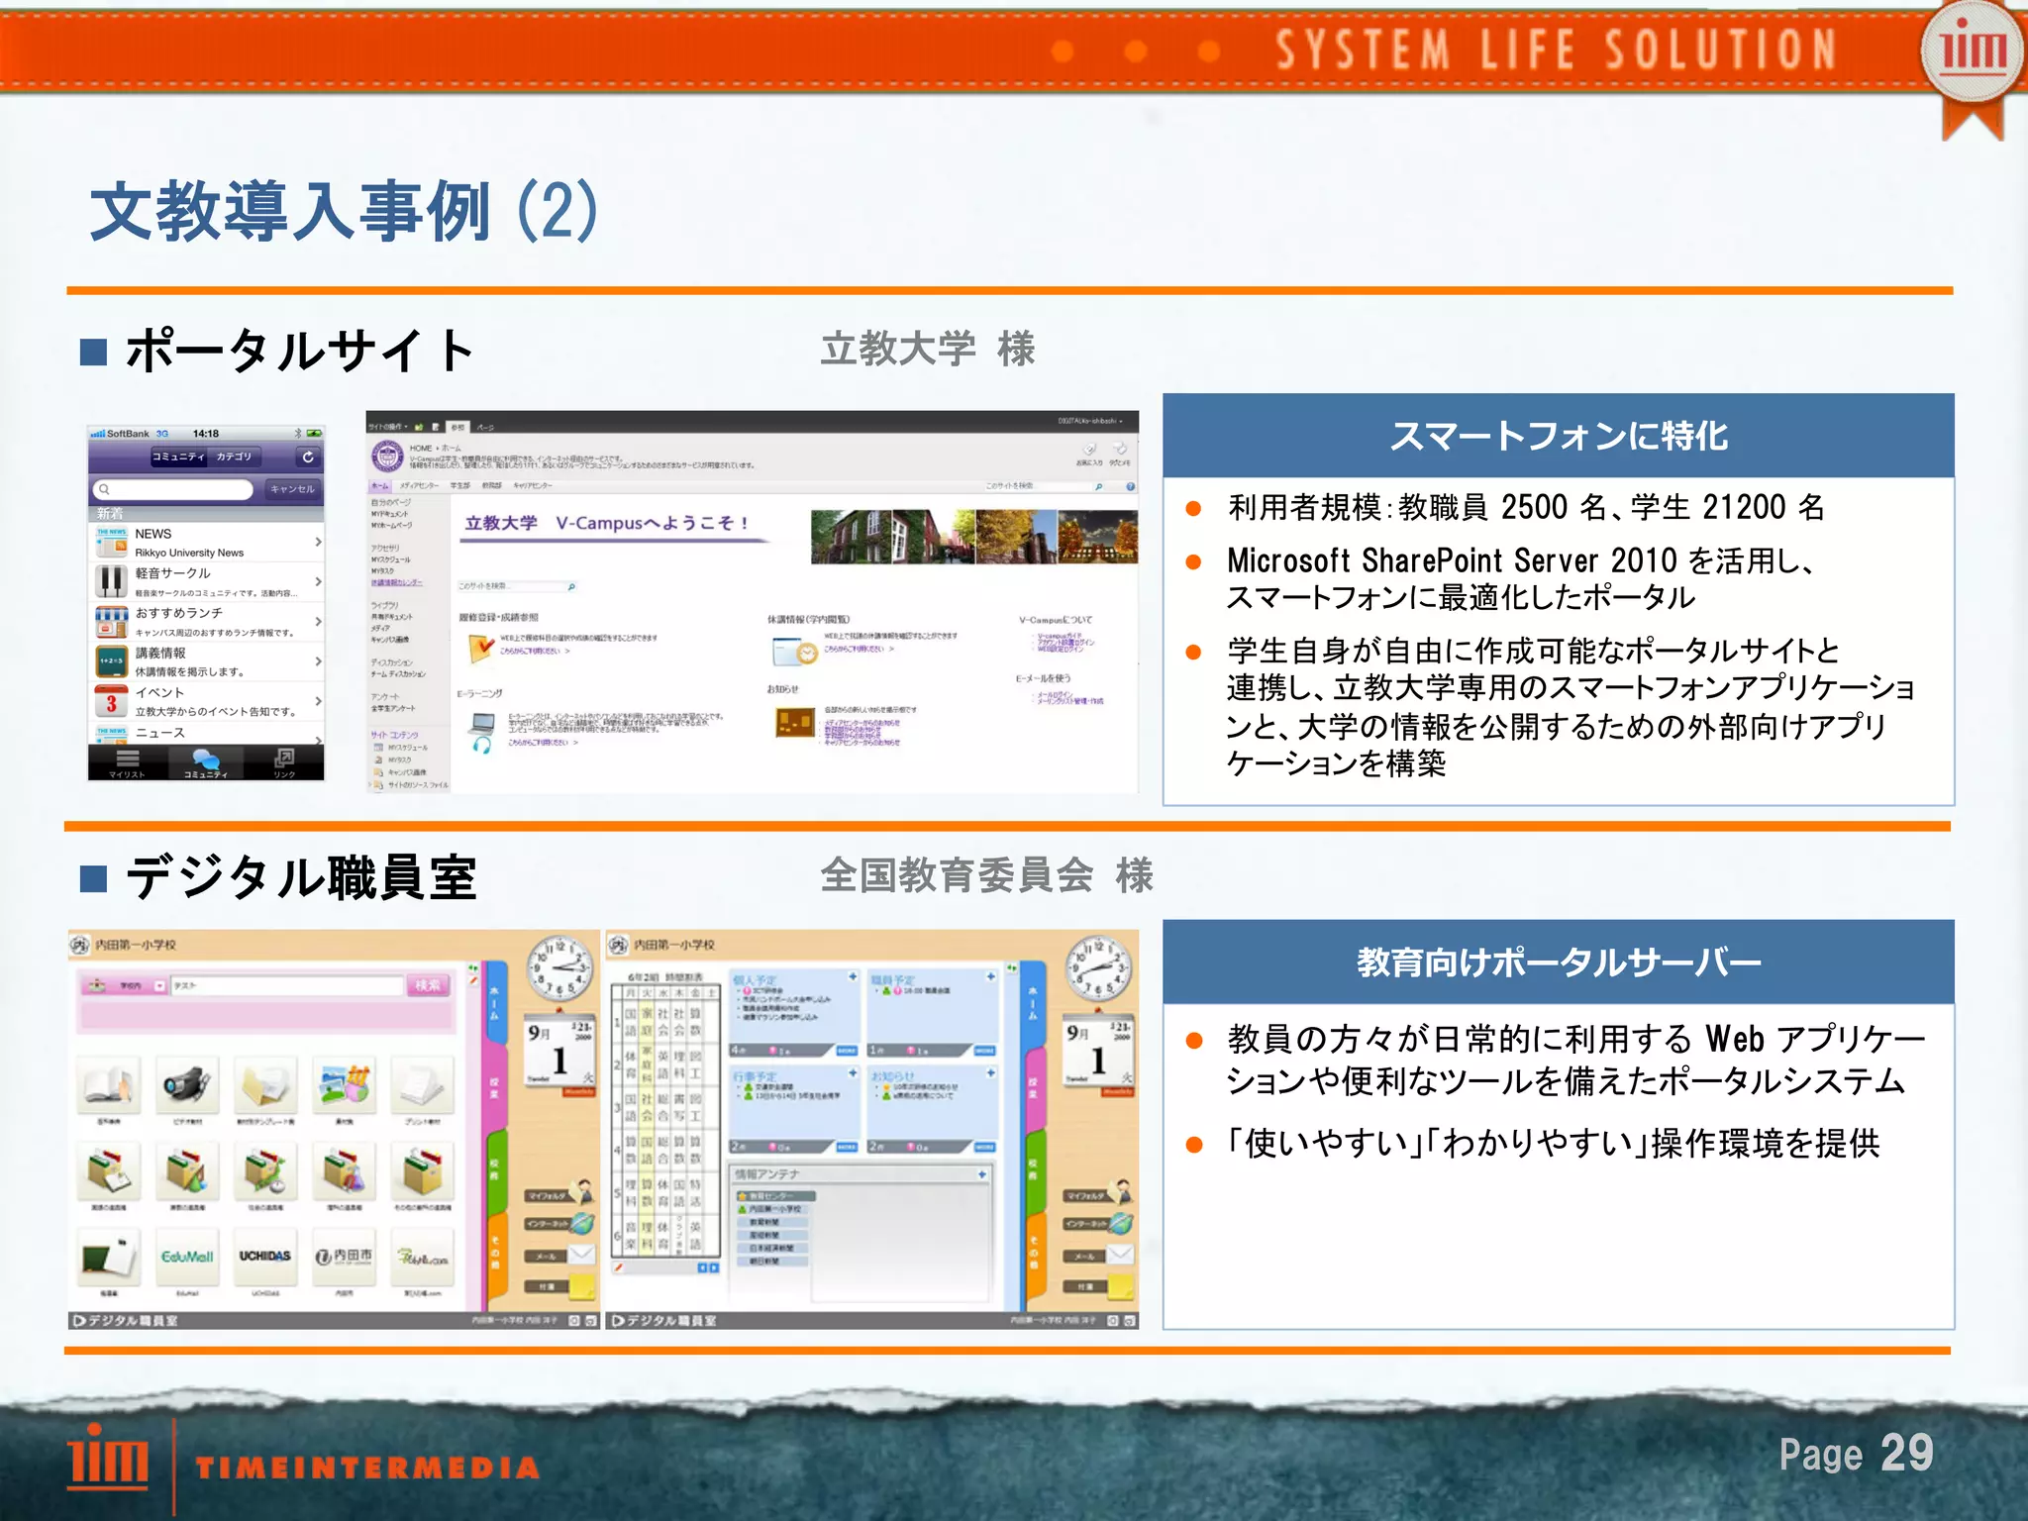
Task: Click the phone app search field
Action: click(x=172, y=488)
